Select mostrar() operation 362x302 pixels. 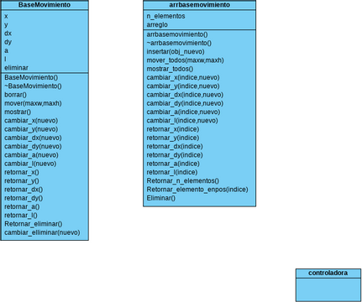(18, 112)
